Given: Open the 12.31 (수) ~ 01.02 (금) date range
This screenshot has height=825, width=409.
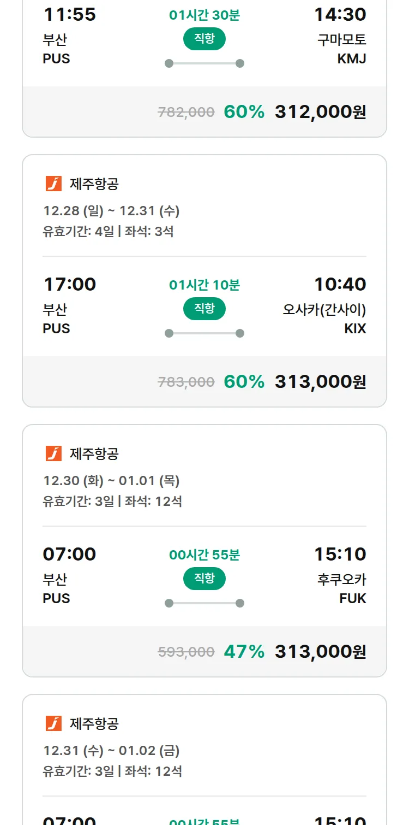Looking at the screenshot, I should 111,751.
